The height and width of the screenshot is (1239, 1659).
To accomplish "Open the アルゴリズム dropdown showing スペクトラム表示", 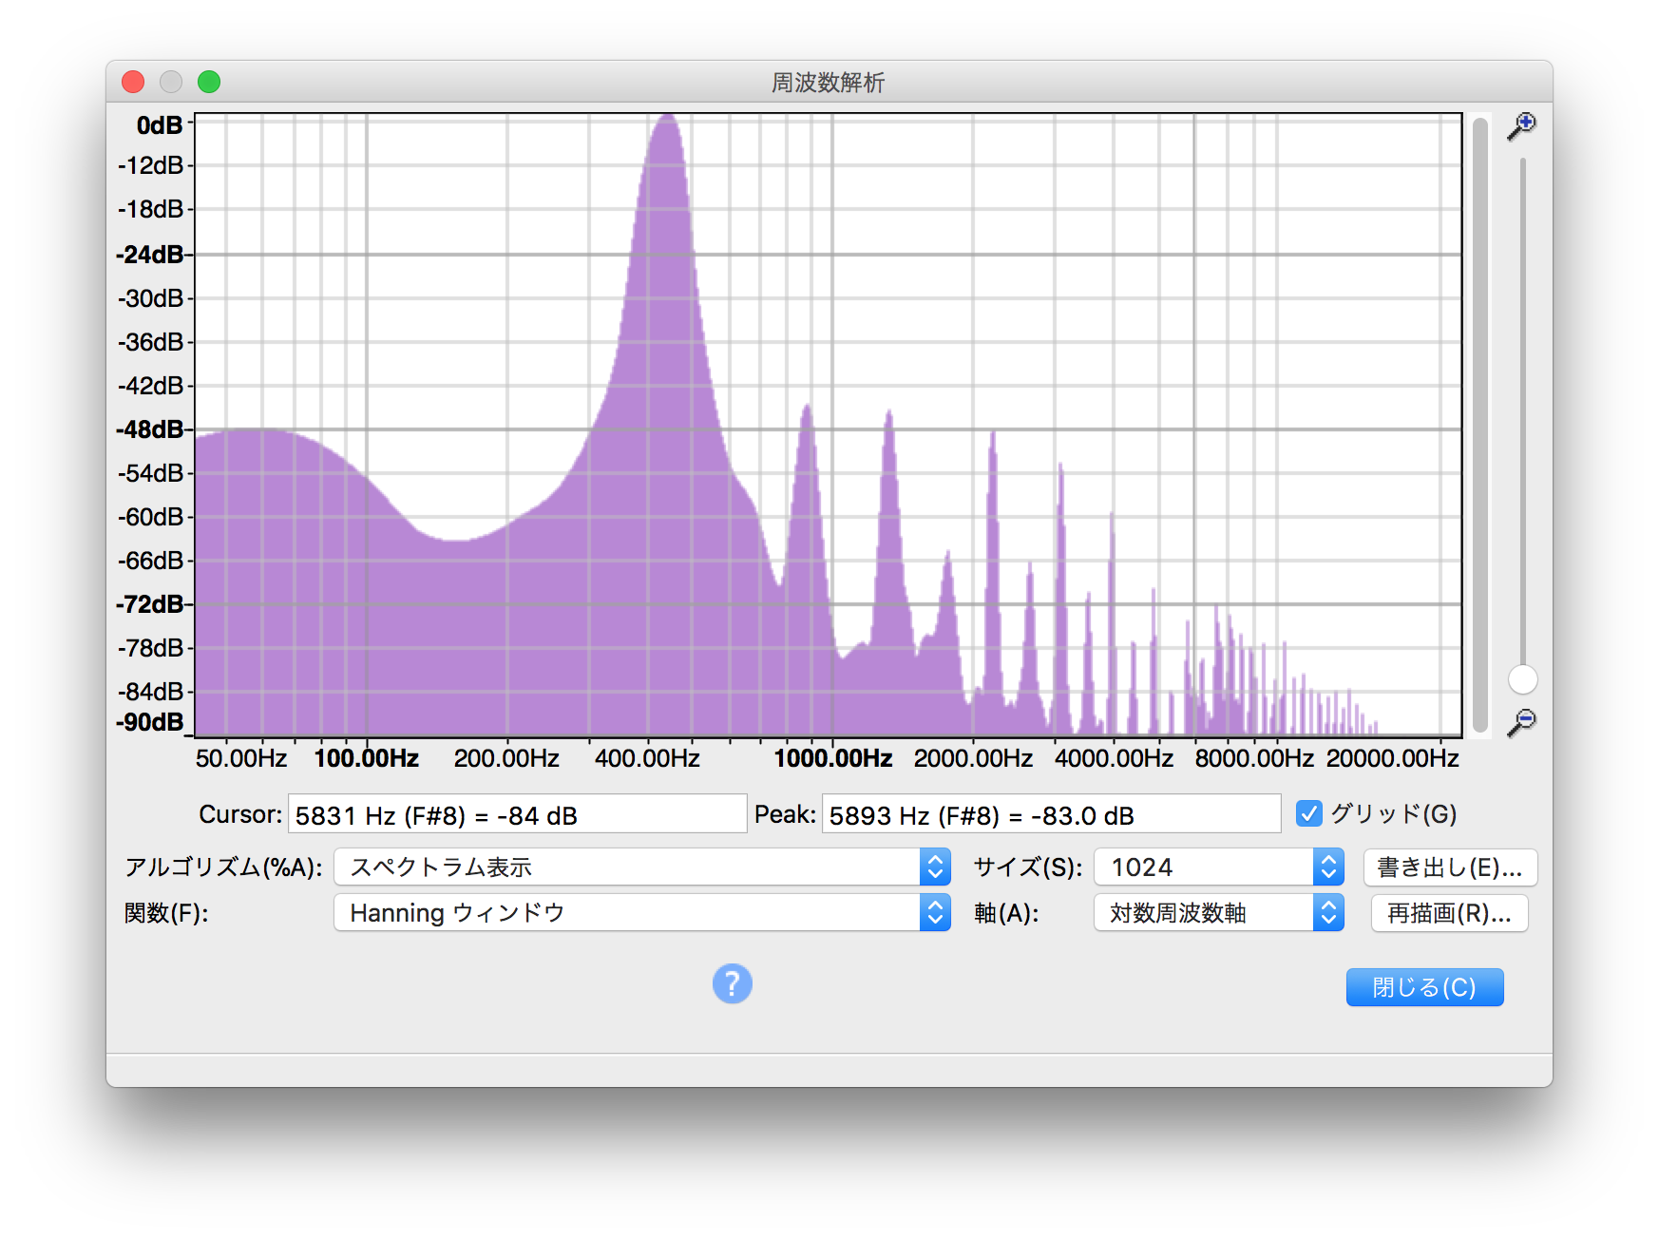I will [x=642, y=867].
